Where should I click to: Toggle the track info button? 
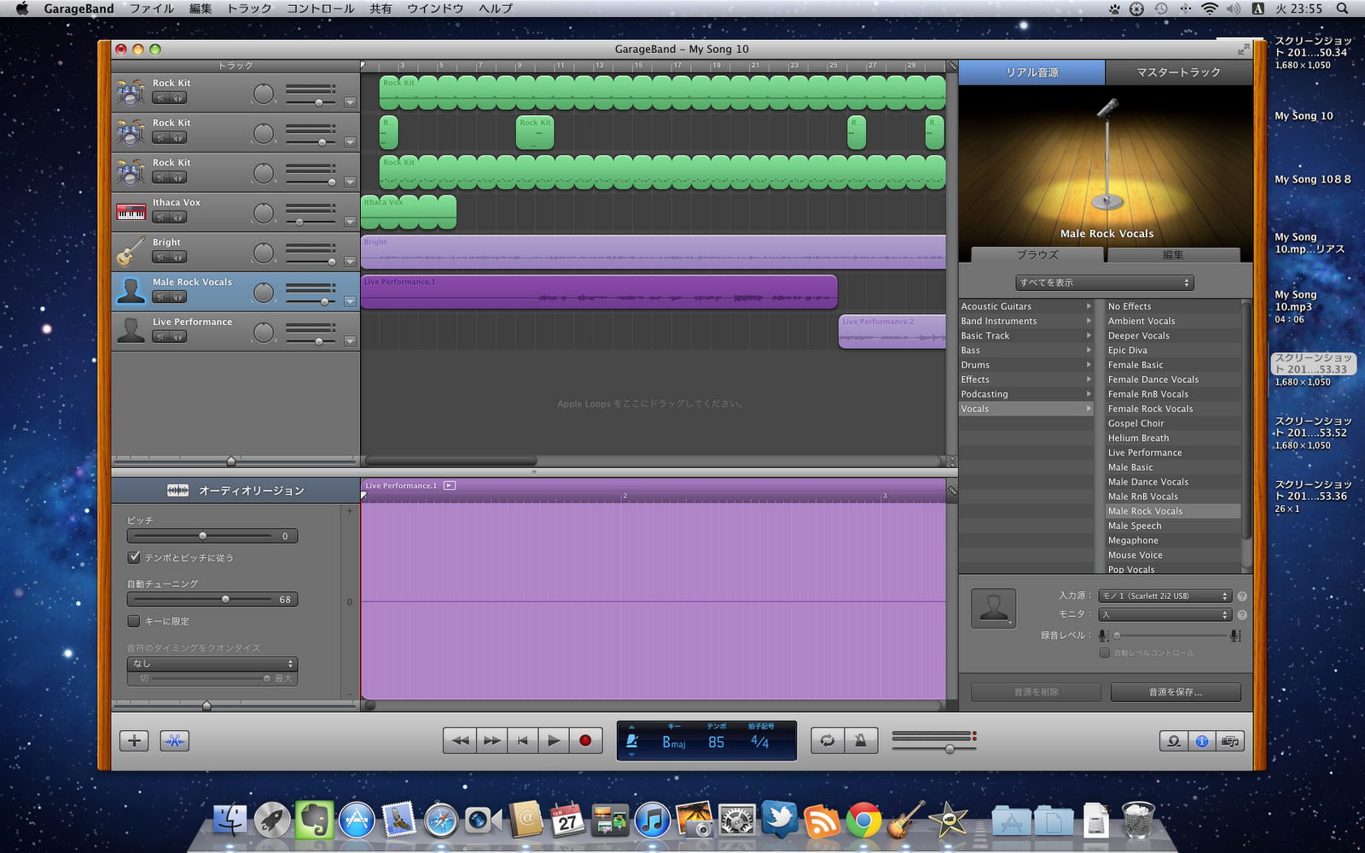[x=1202, y=741]
